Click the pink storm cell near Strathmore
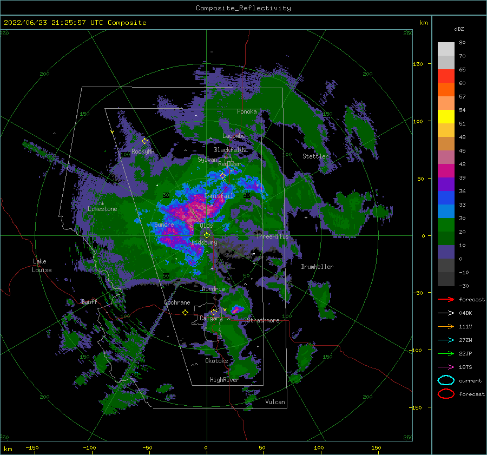 click(238, 309)
